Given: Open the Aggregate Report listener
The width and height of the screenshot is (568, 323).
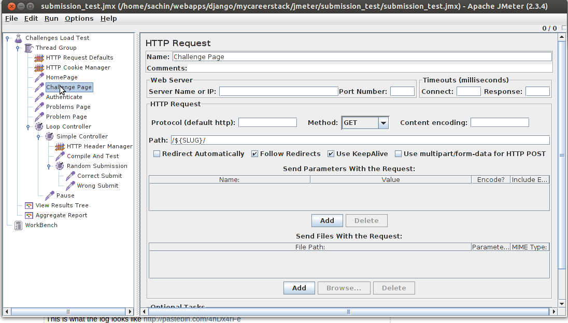Looking at the screenshot, I should (59, 215).
